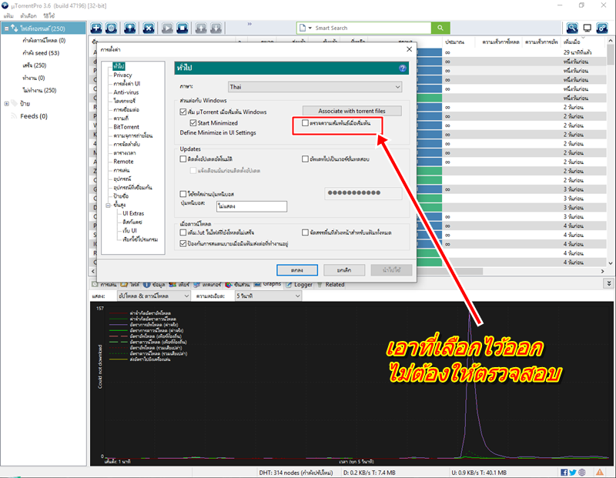Click the monitor icon in the toolbar
The height and width of the screenshot is (478, 616).
pyautogui.click(x=588, y=28)
